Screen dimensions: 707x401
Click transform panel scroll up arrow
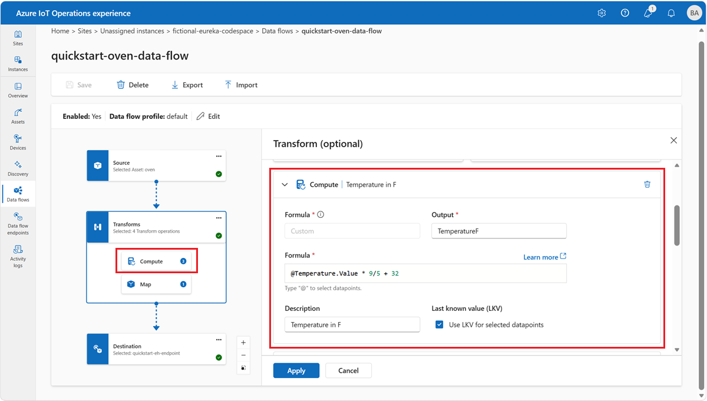click(677, 165)
